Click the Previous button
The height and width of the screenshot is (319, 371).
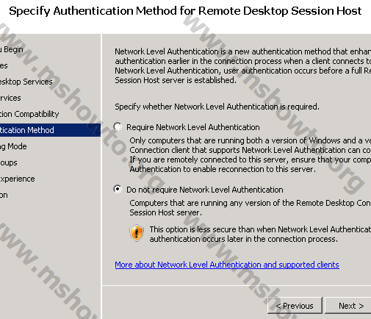[x=295, y=306]
